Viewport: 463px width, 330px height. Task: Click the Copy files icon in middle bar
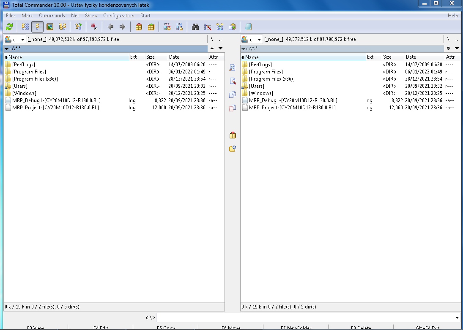point(233,95)
